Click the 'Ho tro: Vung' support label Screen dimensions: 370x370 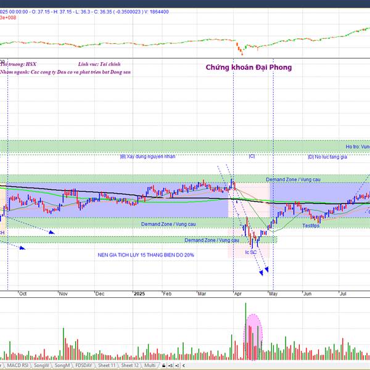tap(358, 147)
